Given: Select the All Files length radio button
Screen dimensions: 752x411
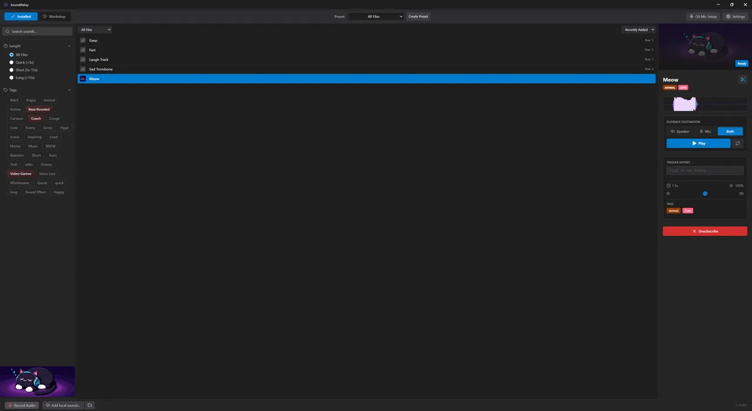Looking at the screenshot, I should 11,55.
